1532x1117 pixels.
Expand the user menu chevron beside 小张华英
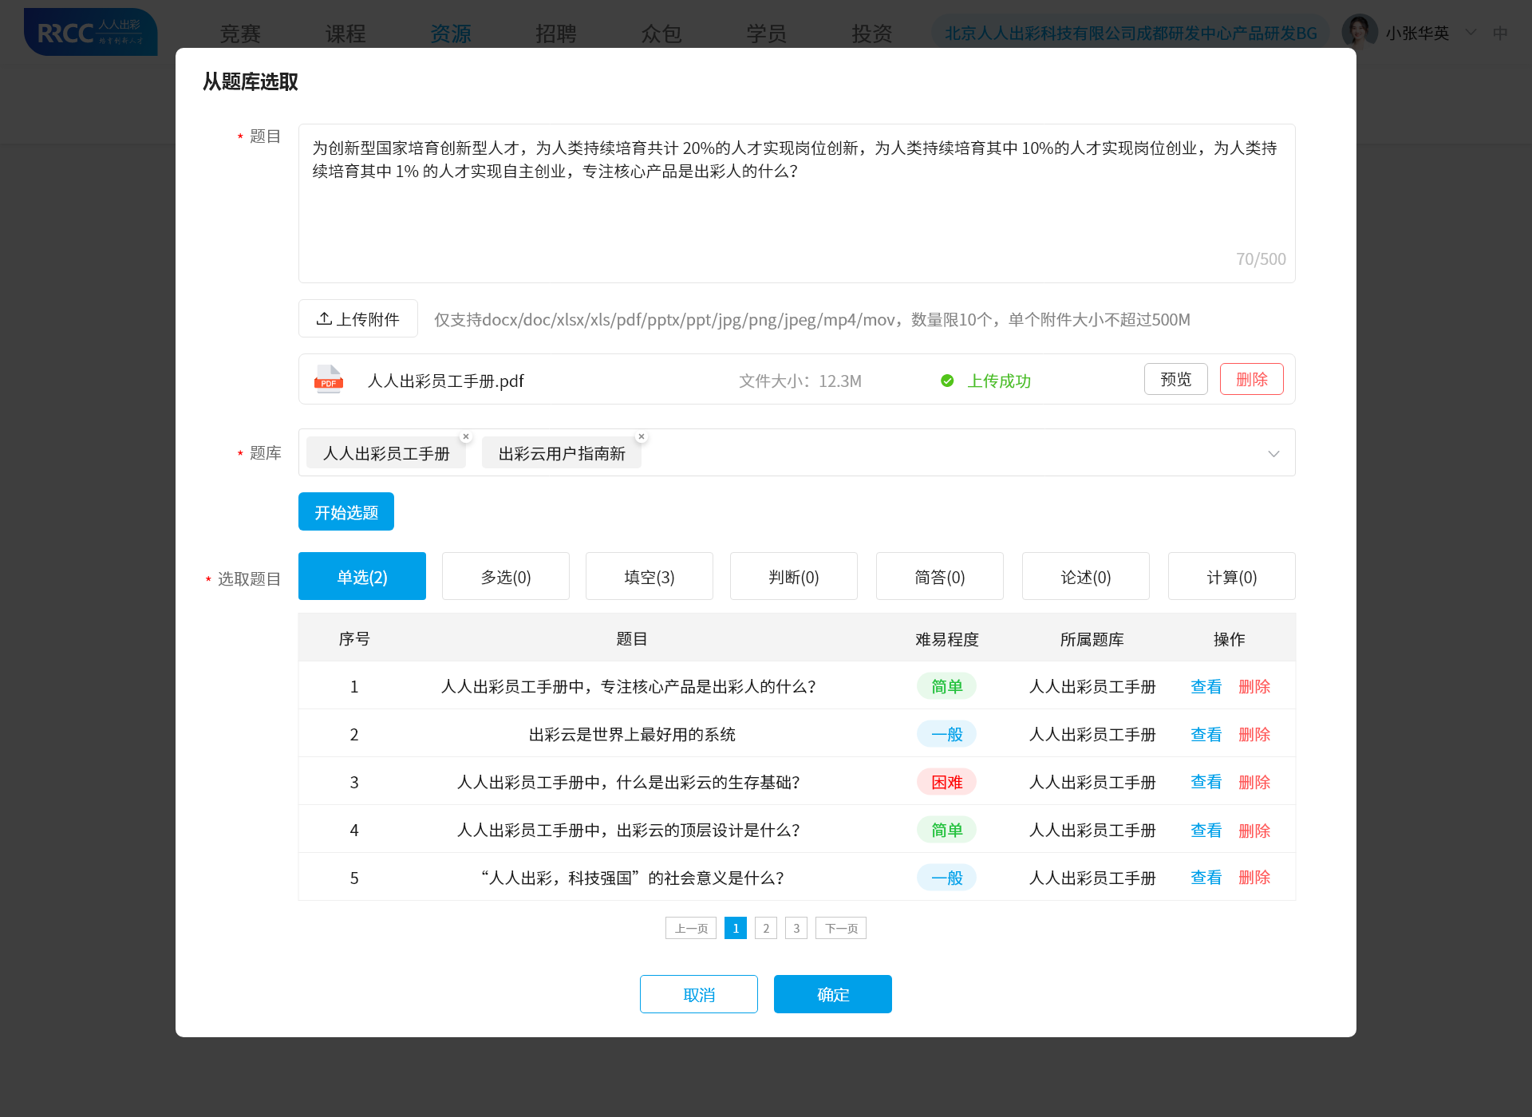point(1471,33)
